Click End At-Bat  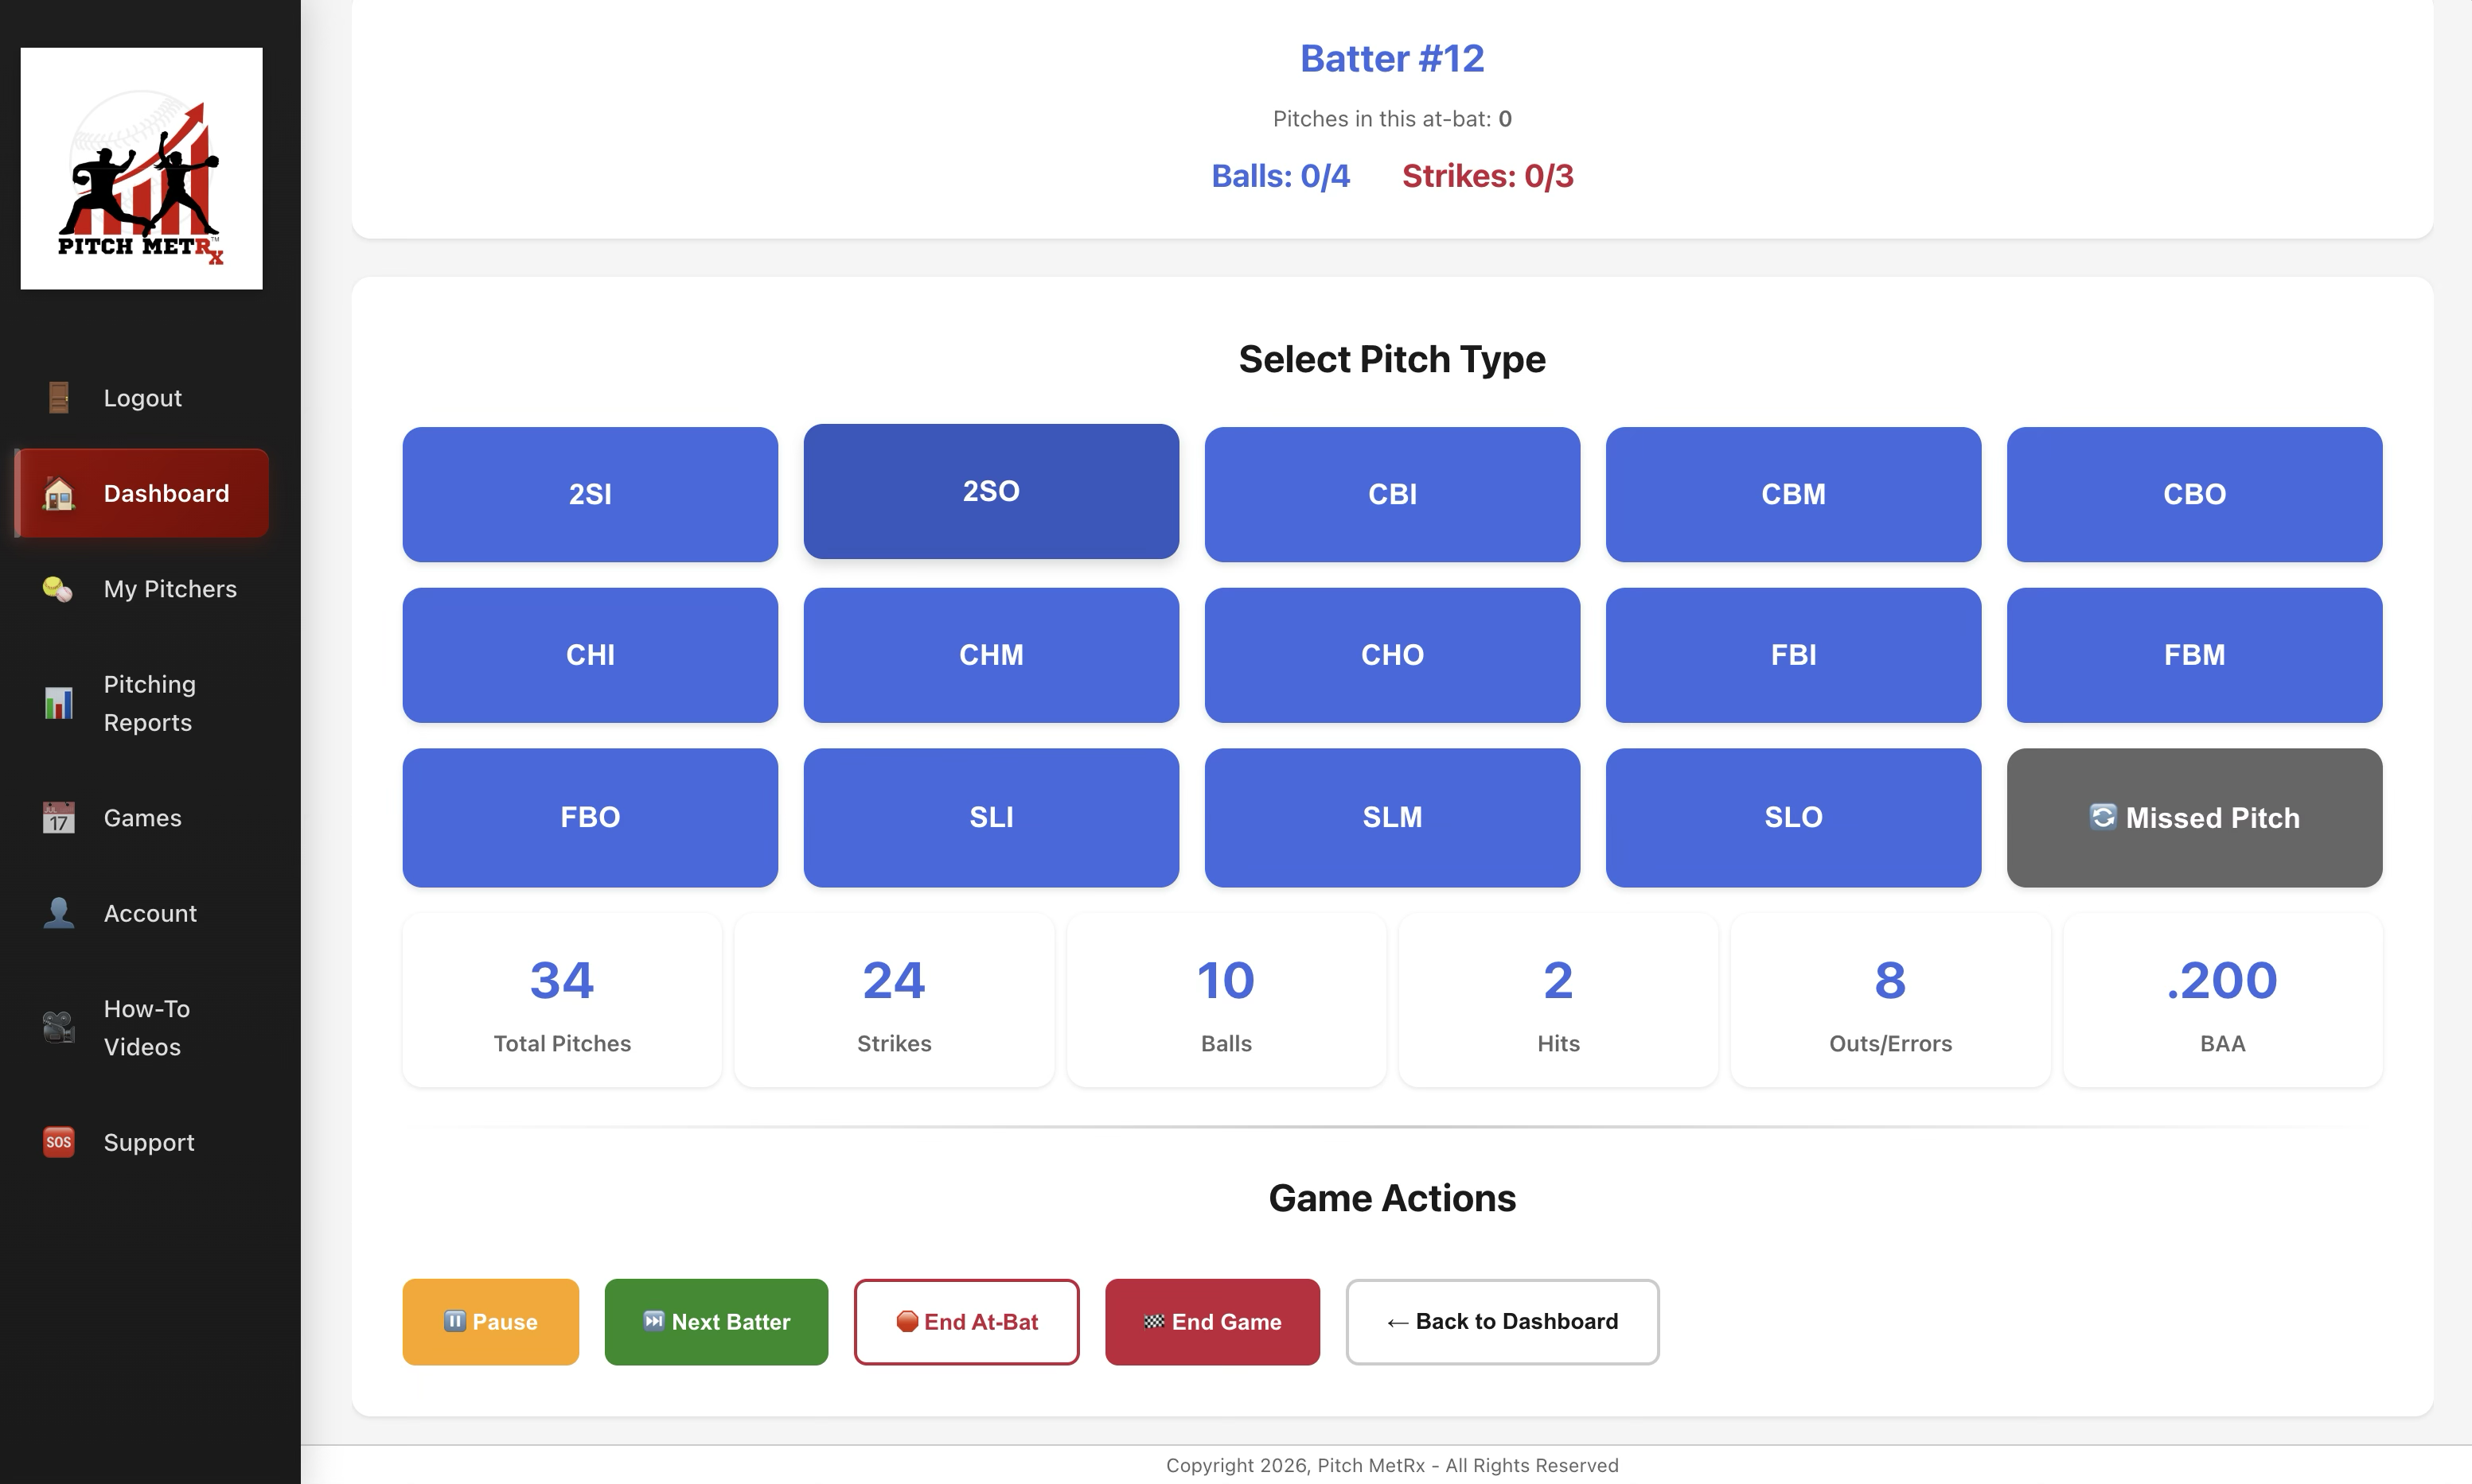(x=967, y=1321)
